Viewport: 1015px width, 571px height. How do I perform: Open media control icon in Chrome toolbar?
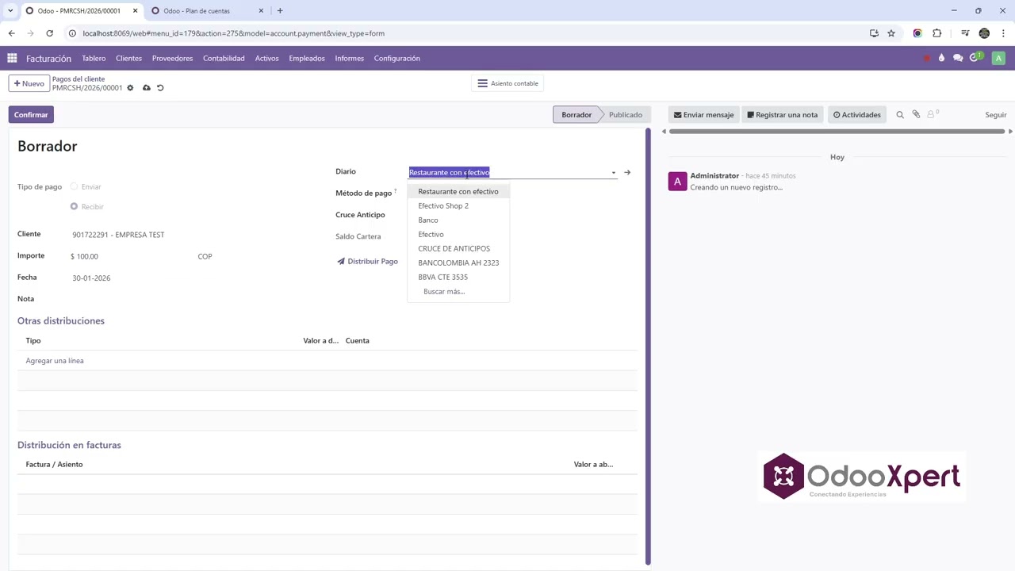(964, 33)
